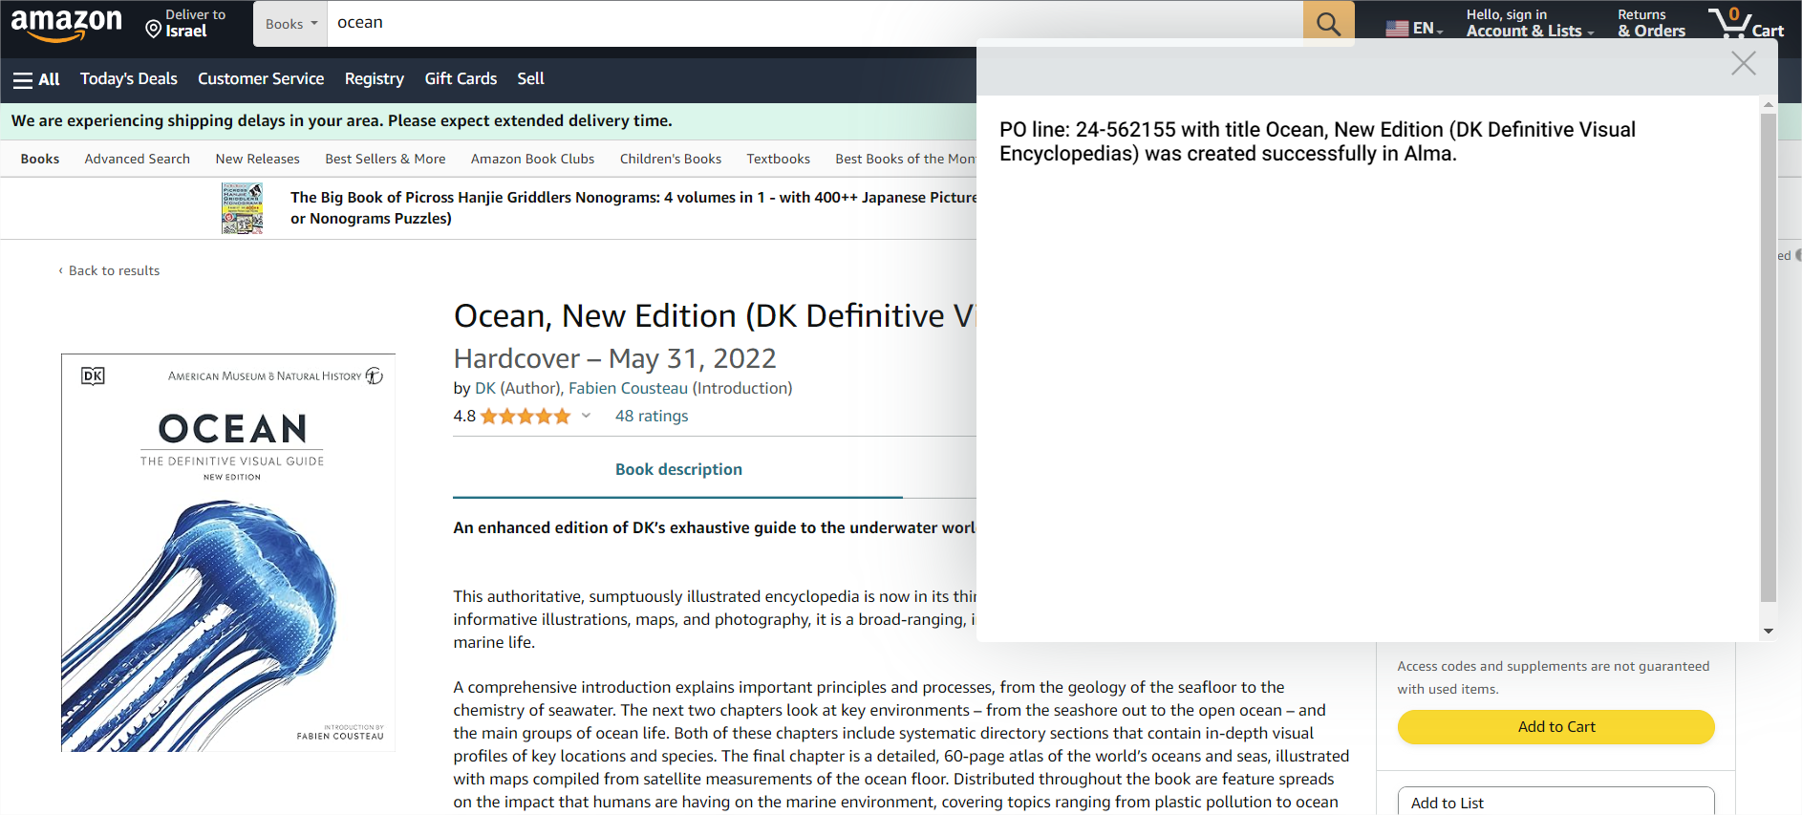Click the PO line success message text
1802x815 pixels.
point(1318,141)
